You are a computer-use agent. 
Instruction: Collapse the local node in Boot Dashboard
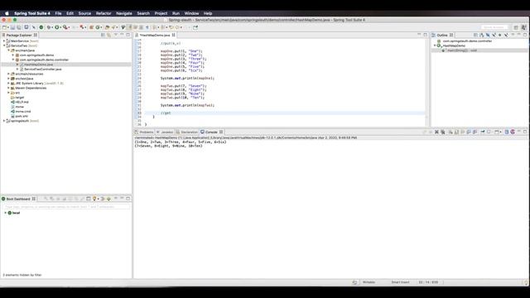5,213
